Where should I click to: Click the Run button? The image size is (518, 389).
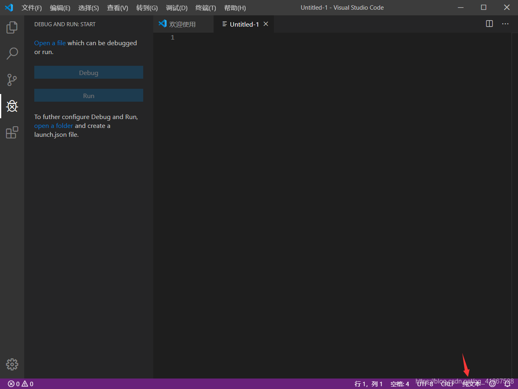89,96
